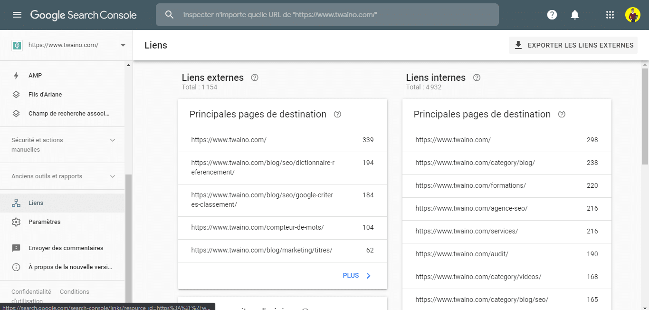
Task: Select internal row category/blog/ with 238
Action: pyautogui.click(x=507, y=163)
